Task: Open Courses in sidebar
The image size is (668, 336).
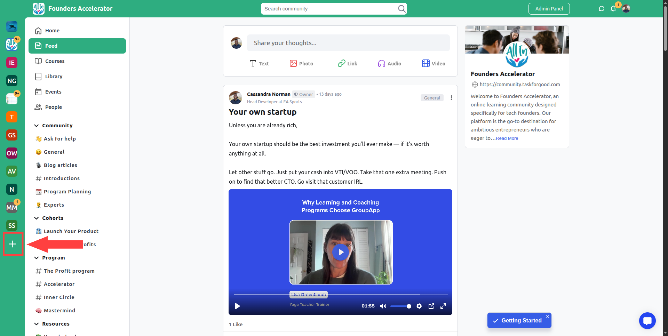Action: [77, 61]
